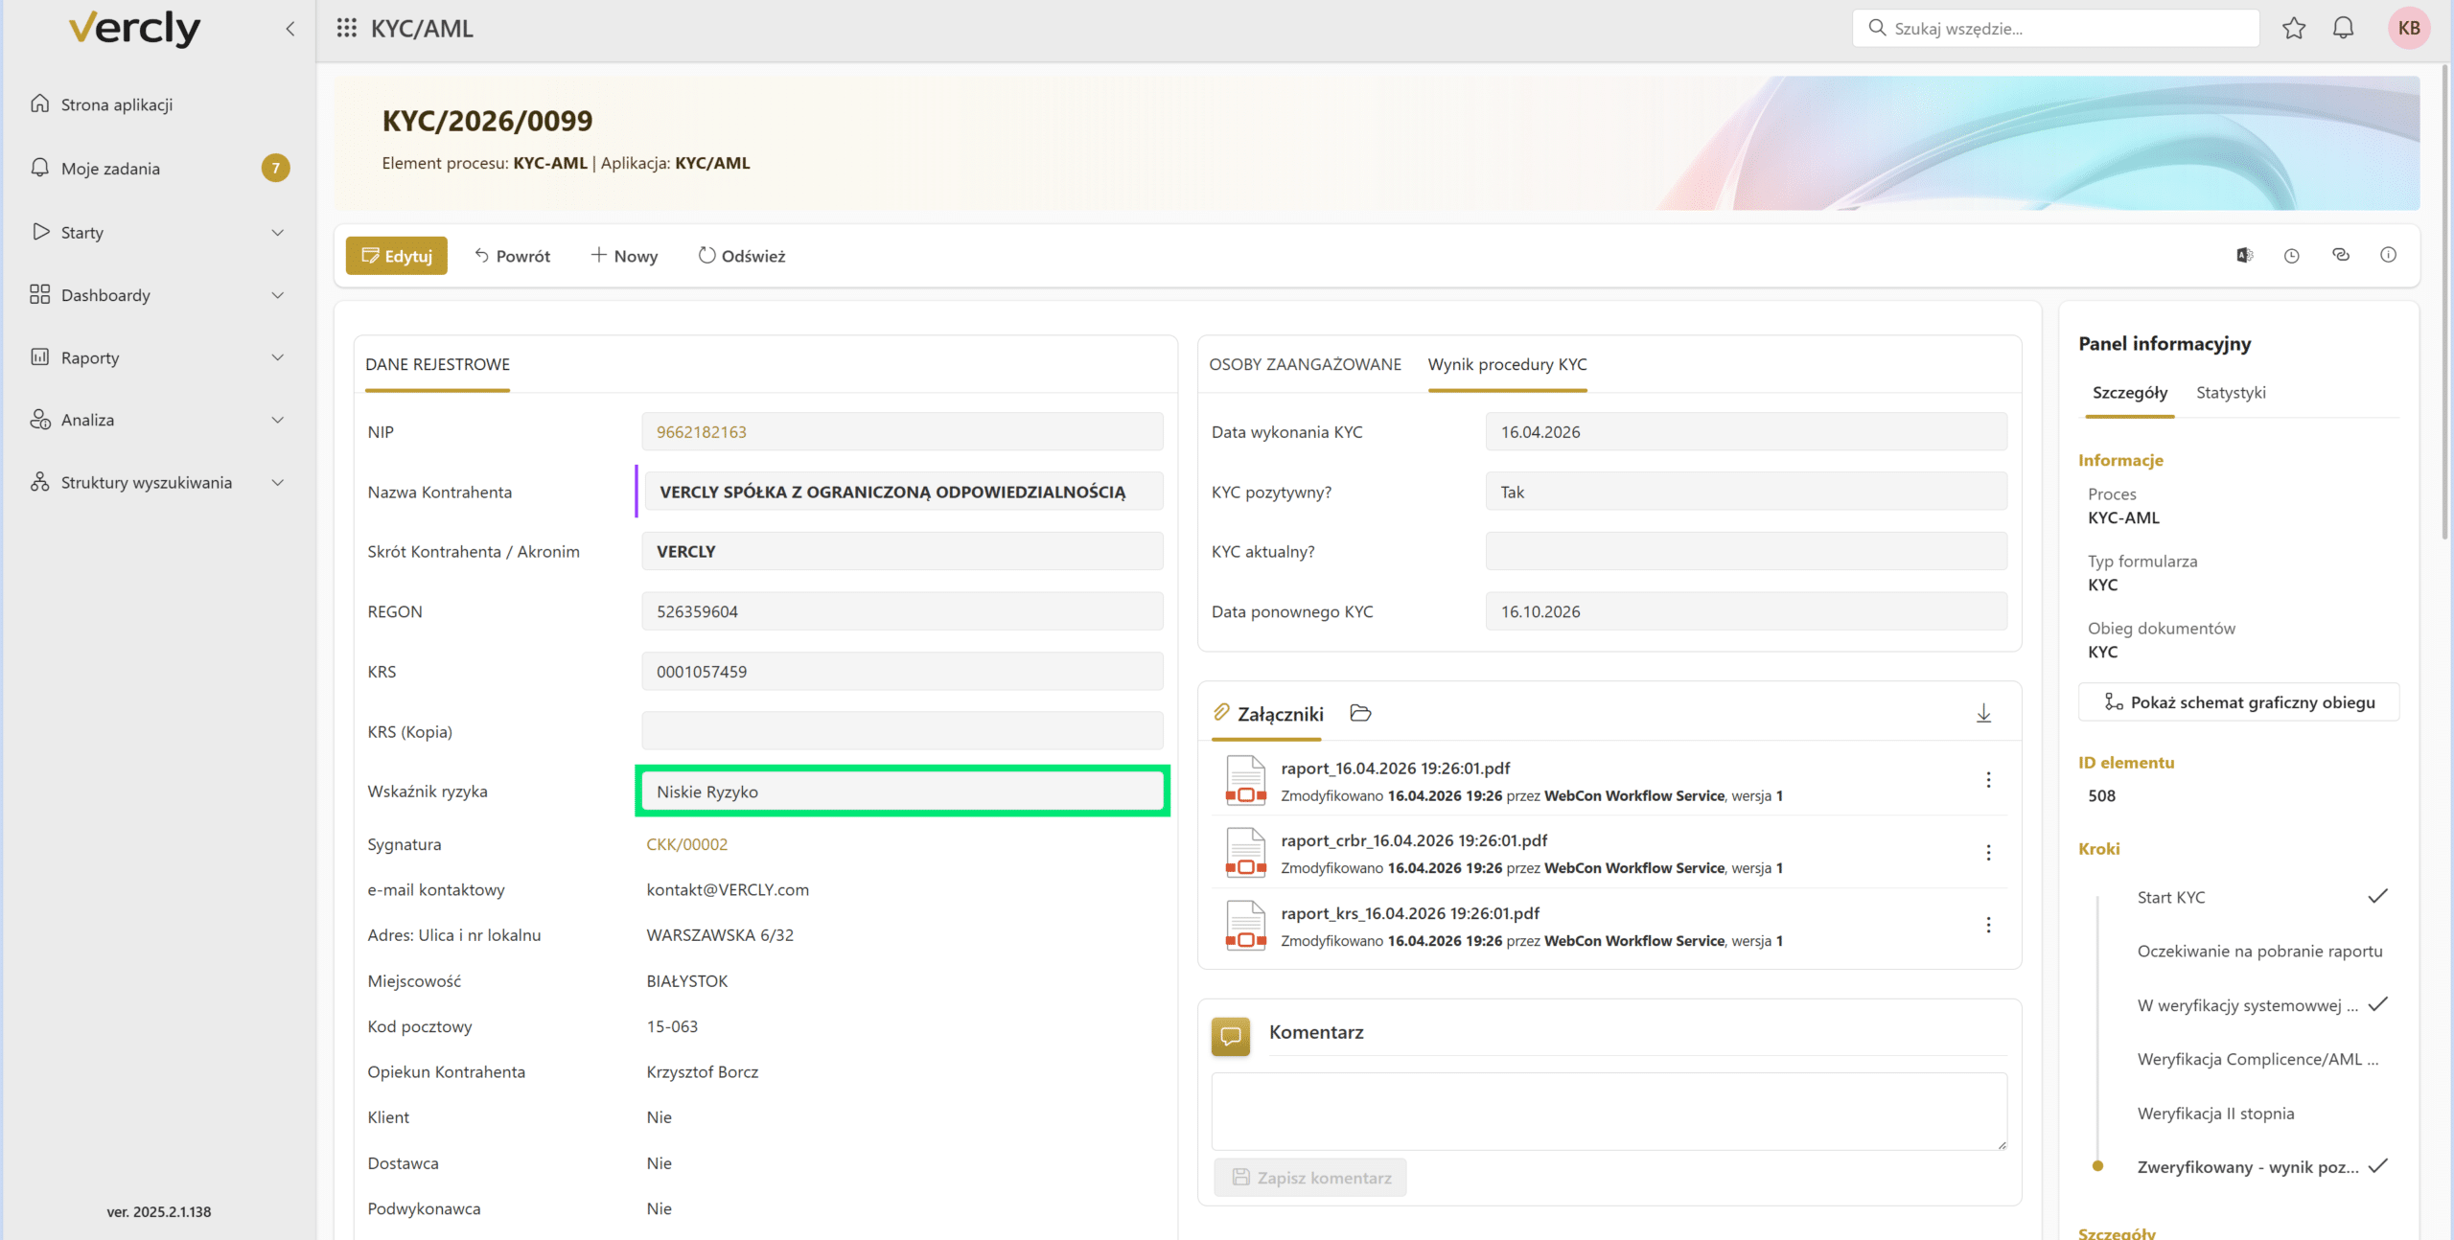Select the DANE REJESTROWE tab
The image size is (2454, 1240).
(x=437, y=364)
